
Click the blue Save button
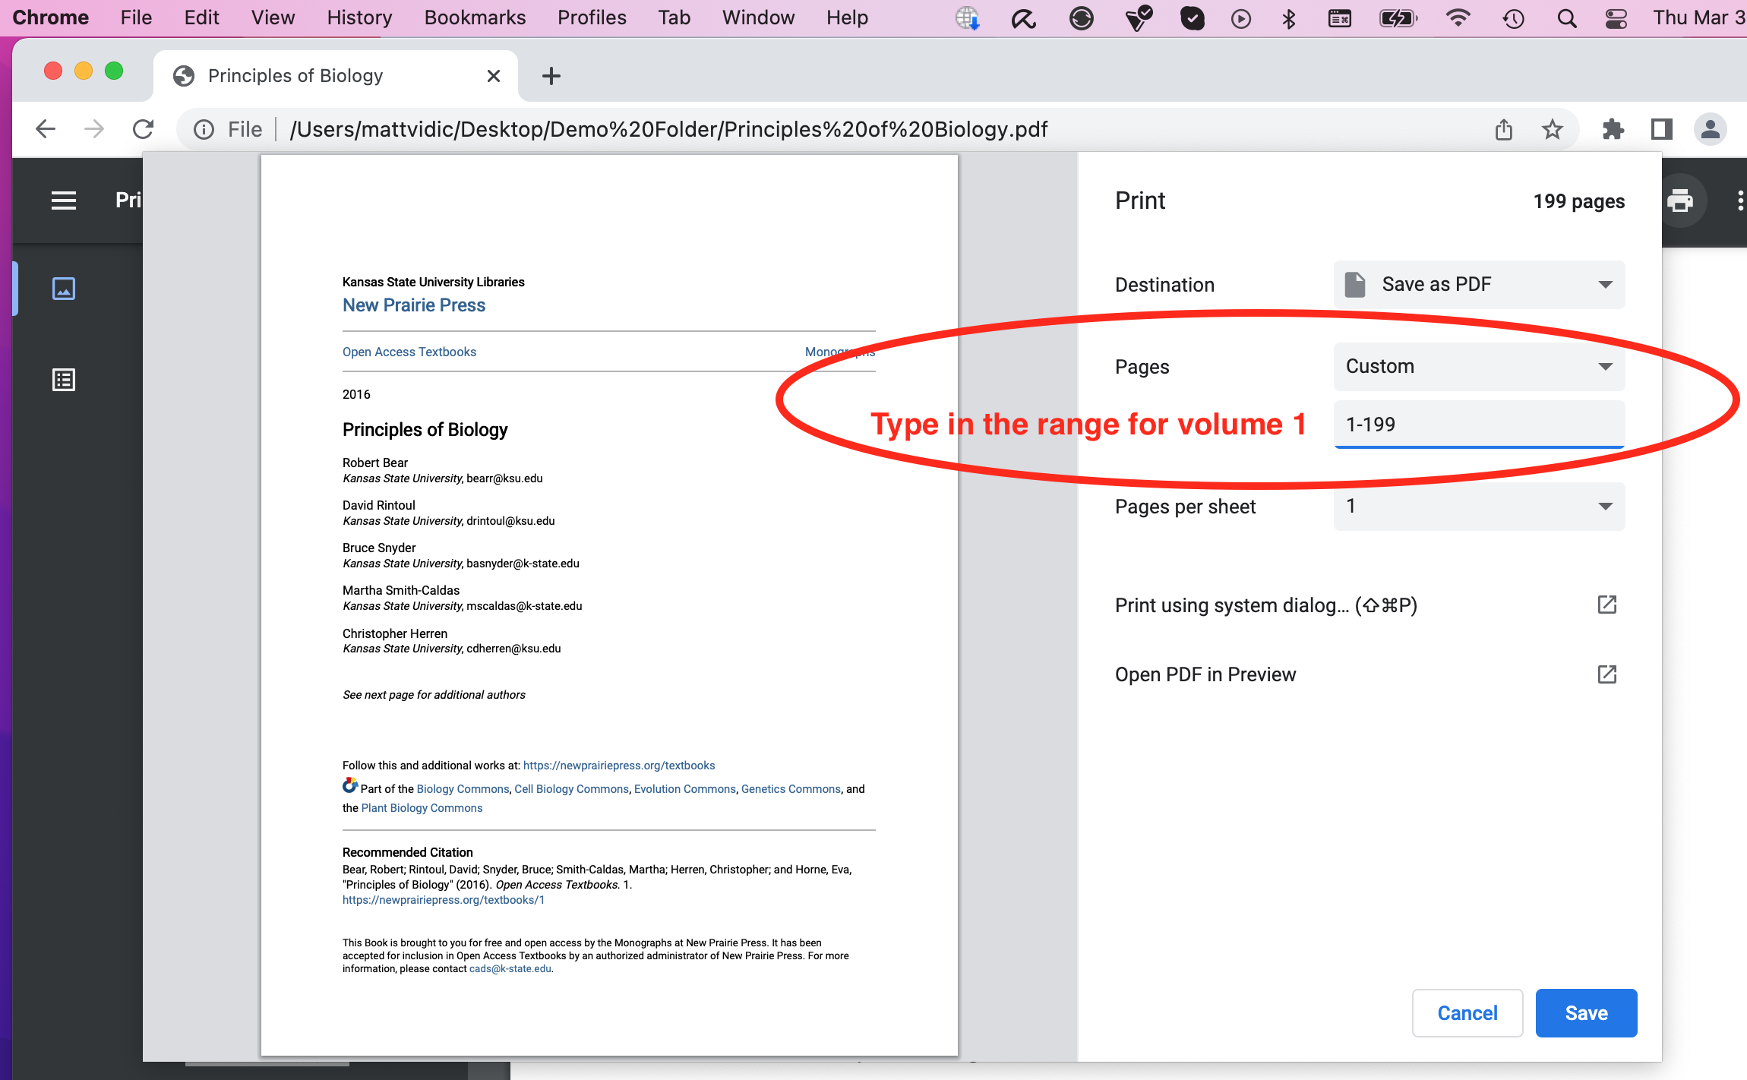pyautogui.click(x=1586, y=1012)
